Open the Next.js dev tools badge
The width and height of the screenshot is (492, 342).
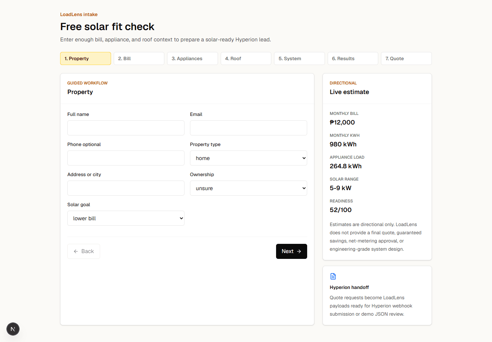pos(13,329)
